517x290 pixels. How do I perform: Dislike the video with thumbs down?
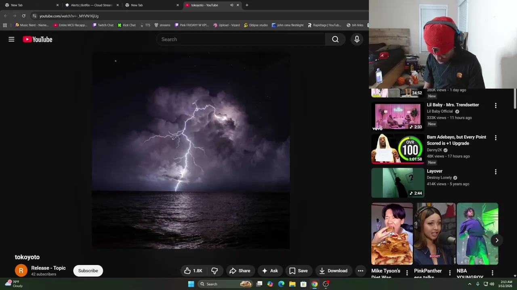coord(214,271)
